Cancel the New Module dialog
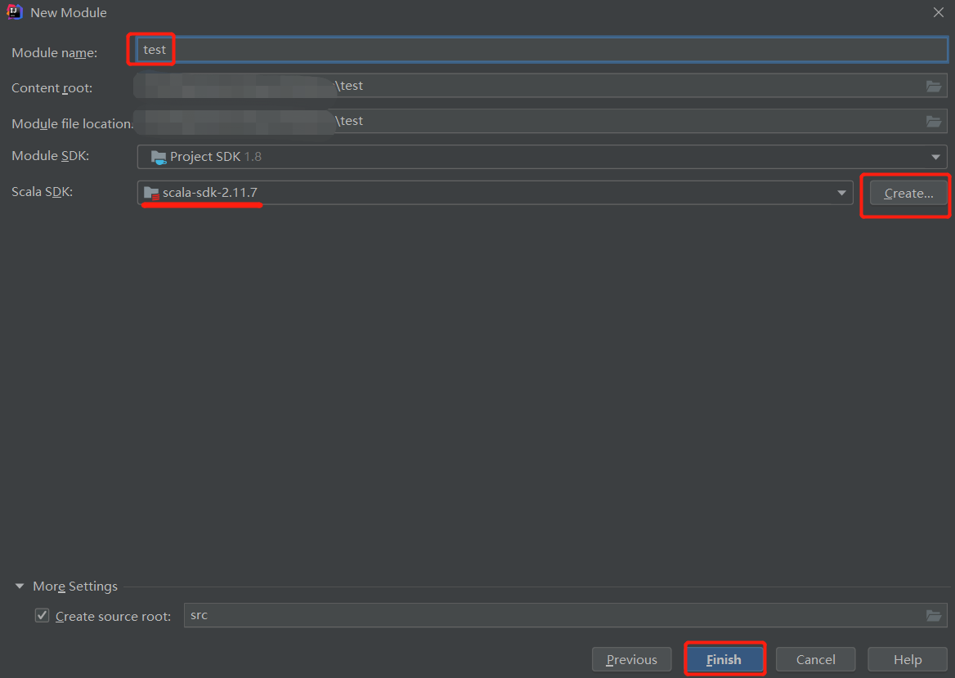This screenshot has width=955, height=678. coord(815,659)
